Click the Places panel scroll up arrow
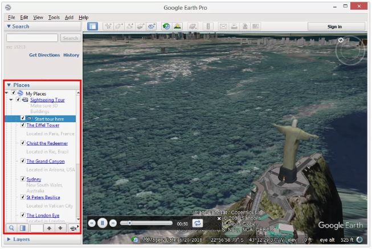The height and width of the screenshot is (249, 372). pos(78,93)
